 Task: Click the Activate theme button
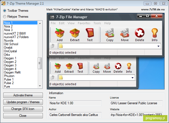(23, 95)
